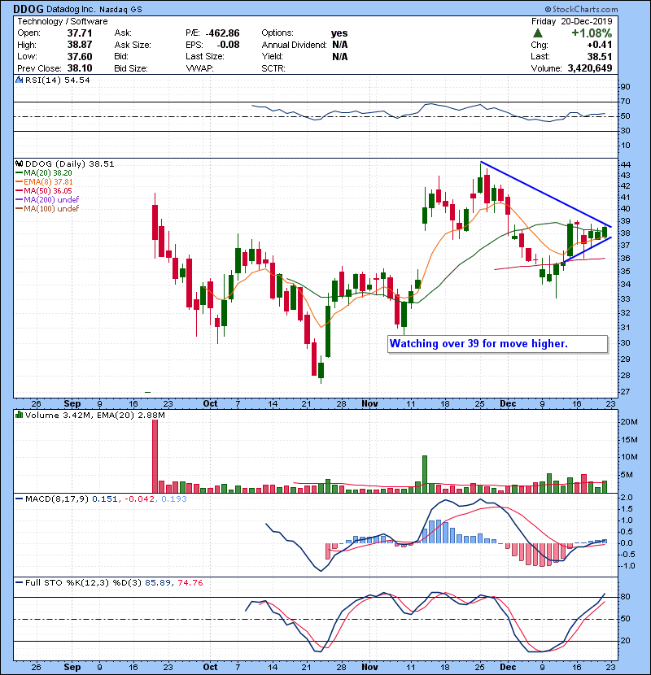Click the green up-triangle change icon
The width and height of the screenshot is (651, 675).
537,33
